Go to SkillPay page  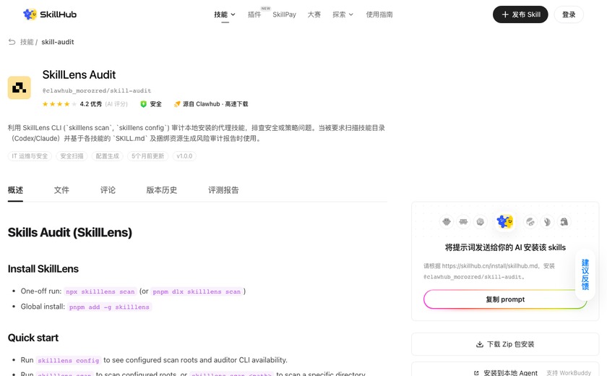(284, 14)
